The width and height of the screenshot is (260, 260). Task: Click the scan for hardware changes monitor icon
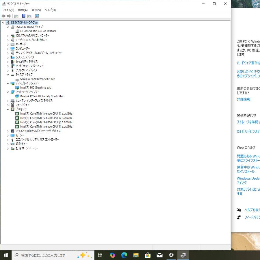(x=37, y=16)
